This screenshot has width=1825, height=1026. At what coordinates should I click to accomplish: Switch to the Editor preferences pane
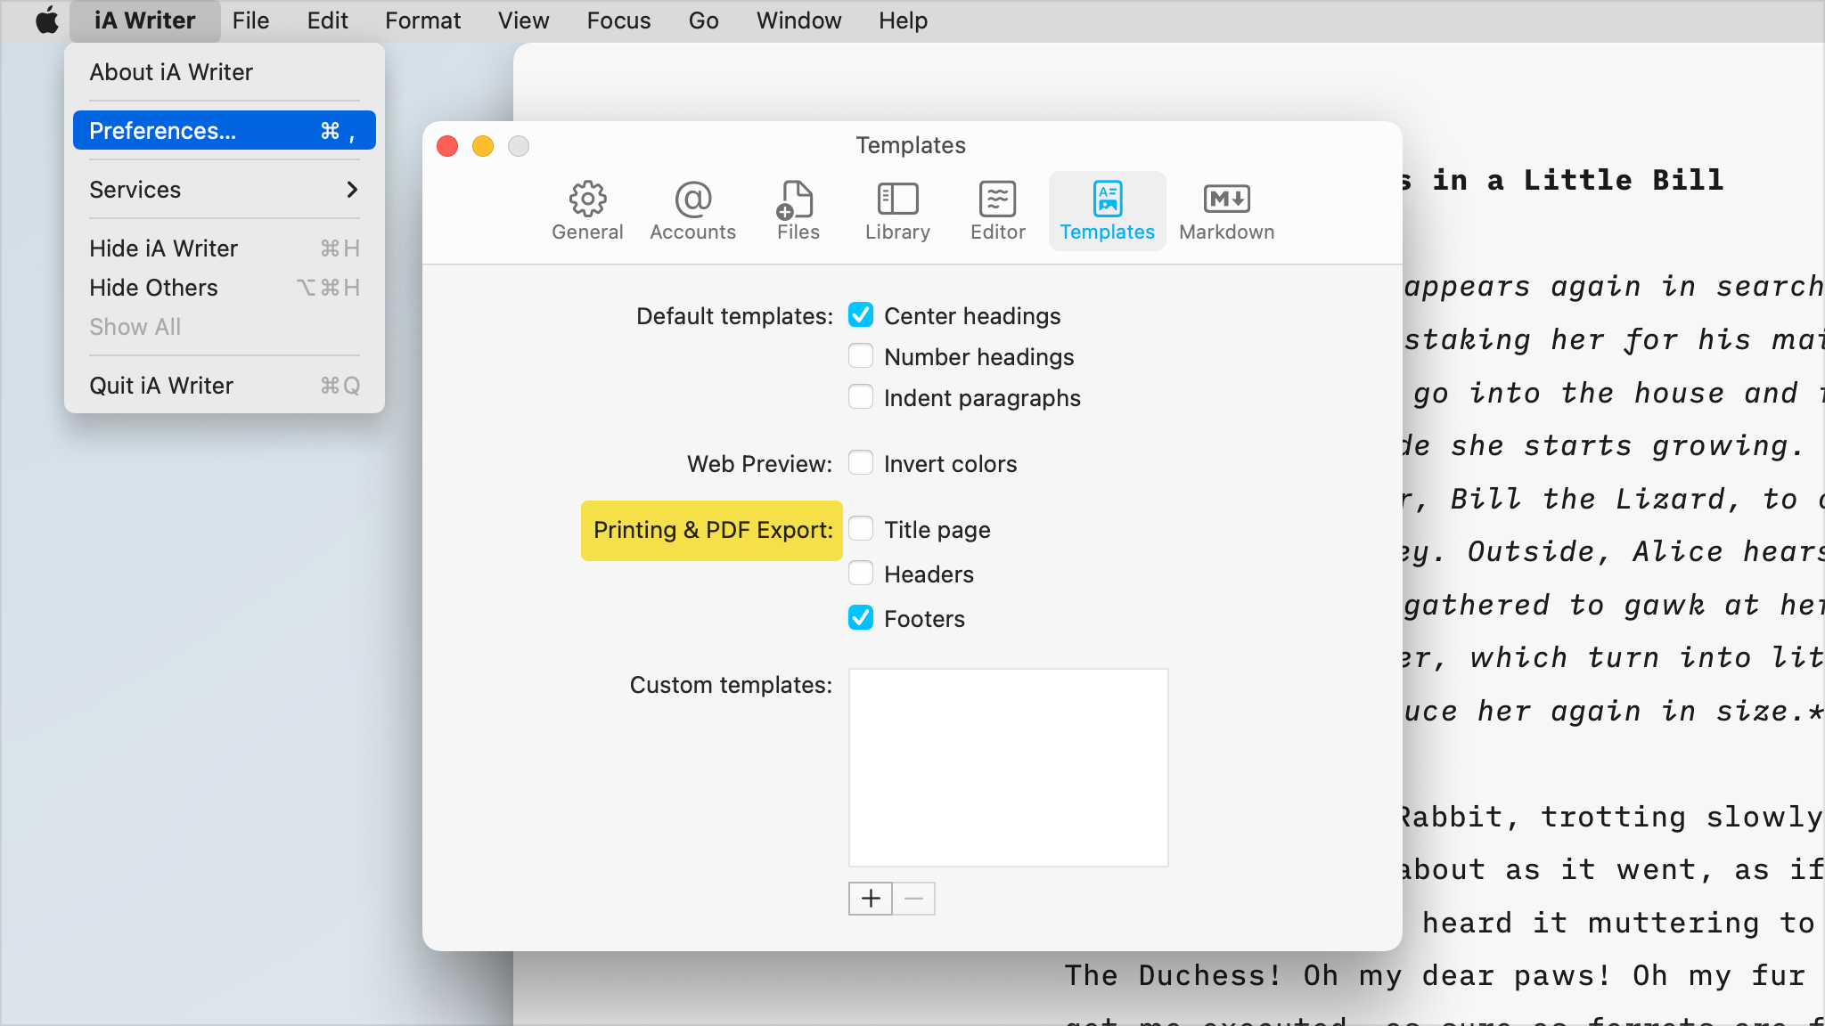pyautogui.click(x=997, y=211)
